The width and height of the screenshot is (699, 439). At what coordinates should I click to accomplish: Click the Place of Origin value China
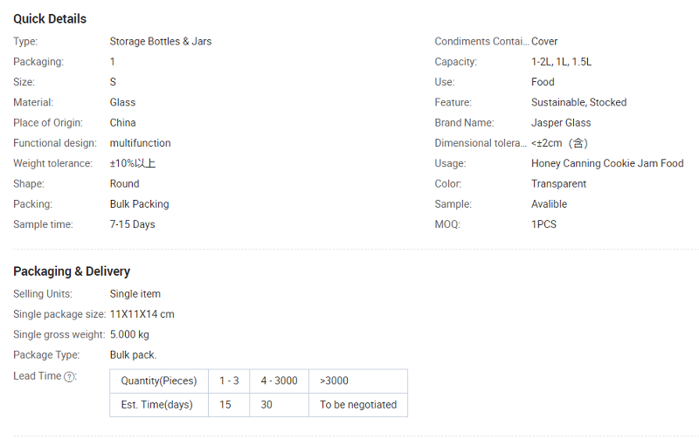point(122,123)
